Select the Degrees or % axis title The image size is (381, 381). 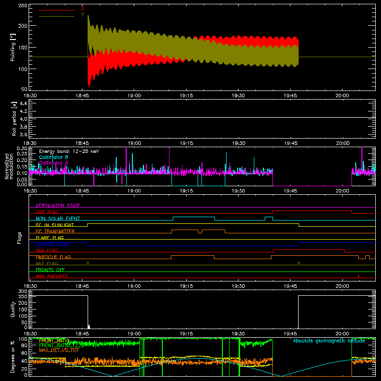13,357
